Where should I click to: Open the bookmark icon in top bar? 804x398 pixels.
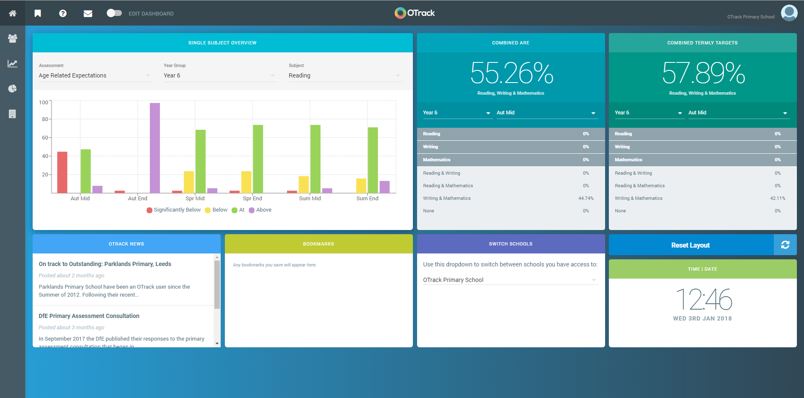(38, 13)
